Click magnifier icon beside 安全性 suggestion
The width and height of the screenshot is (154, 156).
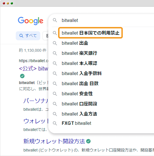pyautogui.click(x=55, y=94)
